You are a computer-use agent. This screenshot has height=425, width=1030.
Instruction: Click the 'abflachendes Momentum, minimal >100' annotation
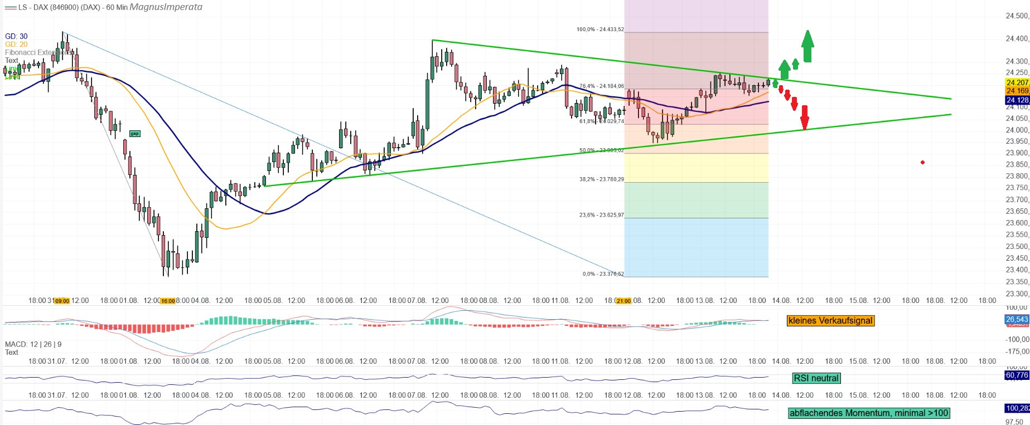click(x=868, y=413)
